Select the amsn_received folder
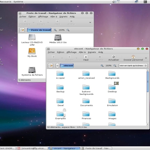Viewport: 150px width, 150px height. 86,73
